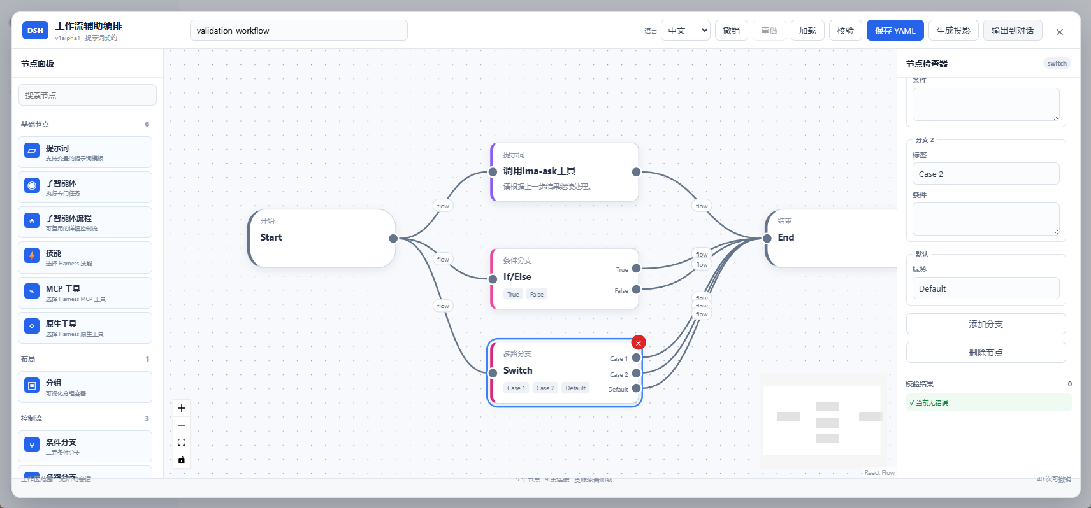The height and width of the screenshot is (508, 1091).
Task: Click the 撤销 undo button
Action: [732, 31]
